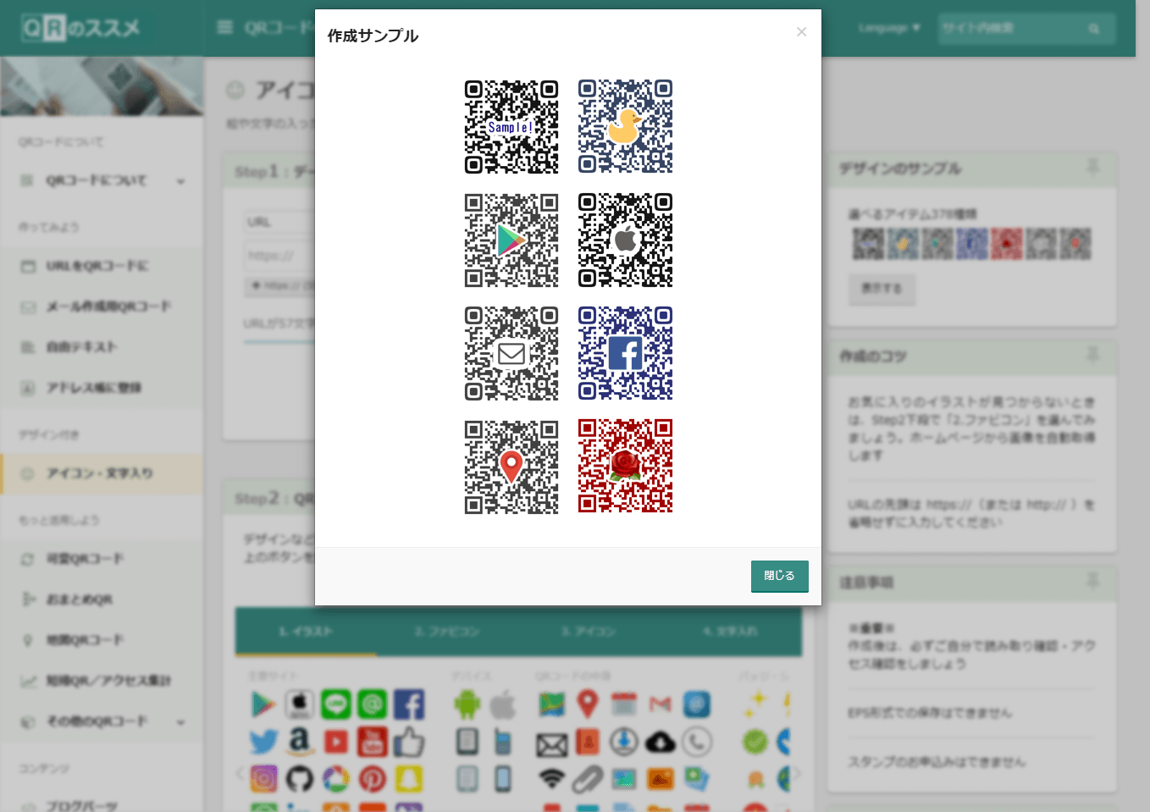Pick the yellow Snapchat icon
Screen dimensions: 1150x812
[x=409, y=778]
